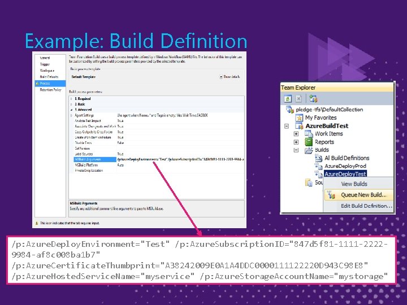The height and width of the screenshot is (305, 407).
Task: Collapse the 3. Advanced parameters group
Action: 71,110
